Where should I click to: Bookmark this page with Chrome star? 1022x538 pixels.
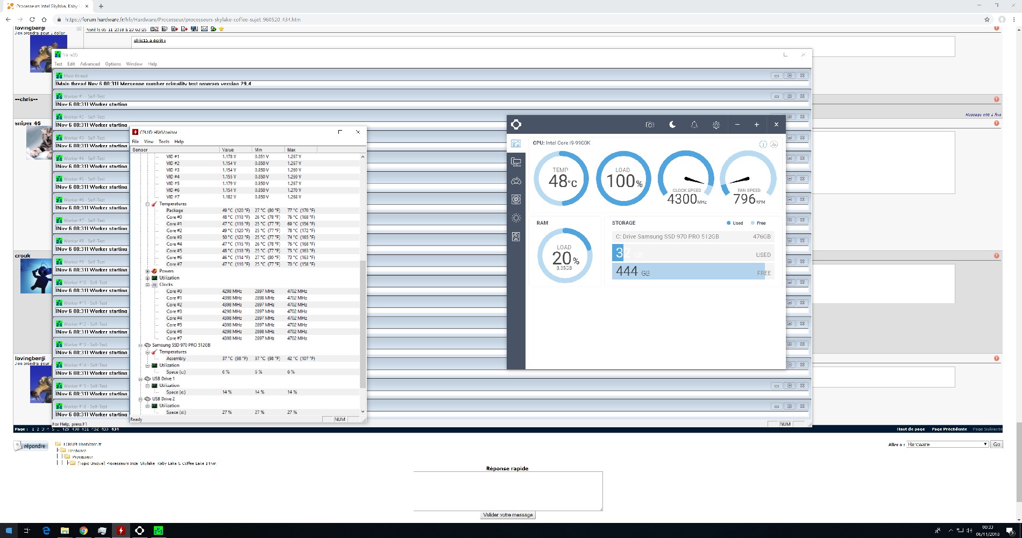[987, 19]
